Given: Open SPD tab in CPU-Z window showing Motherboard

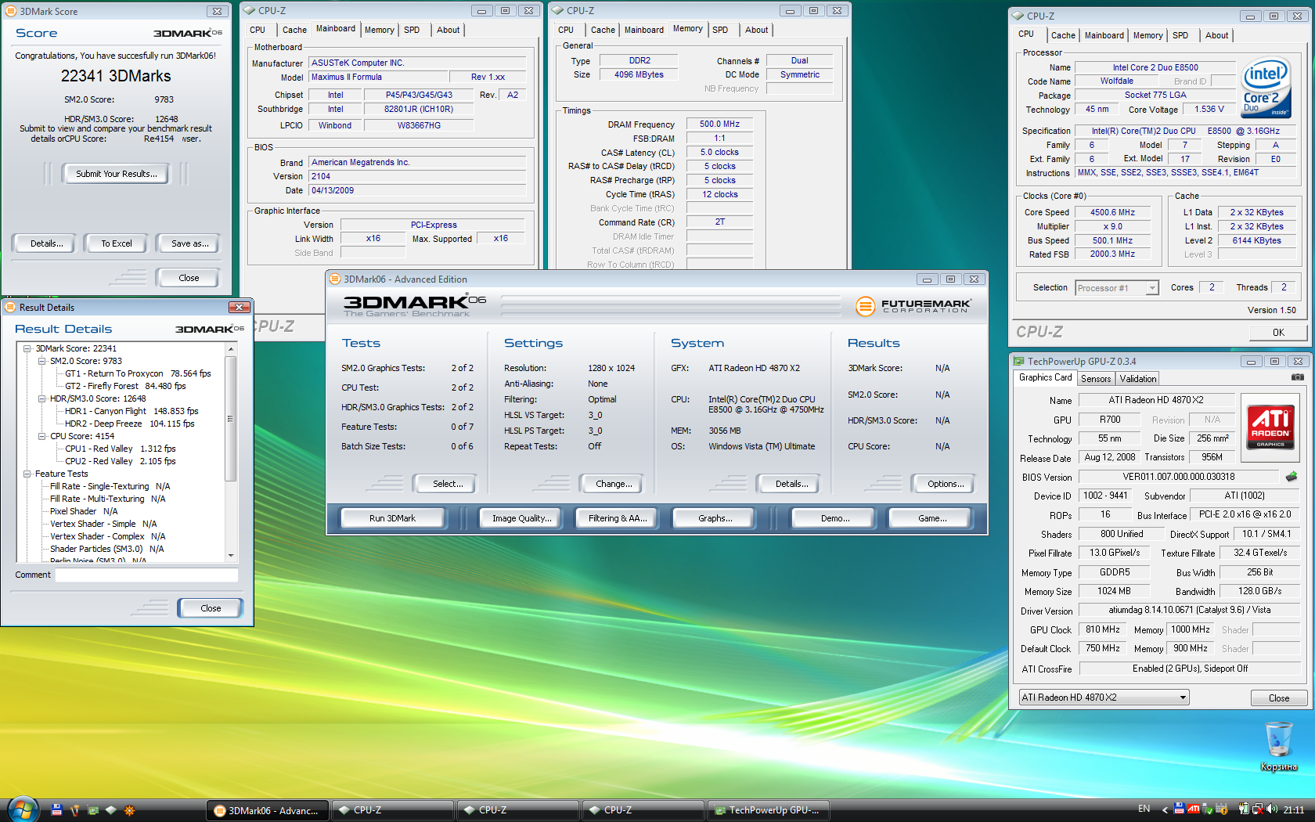Looking at the screenshot, I should pyautogui.click(x=412, y=30).
